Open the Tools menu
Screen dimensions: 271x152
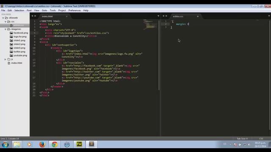click(x=53, y=10)
